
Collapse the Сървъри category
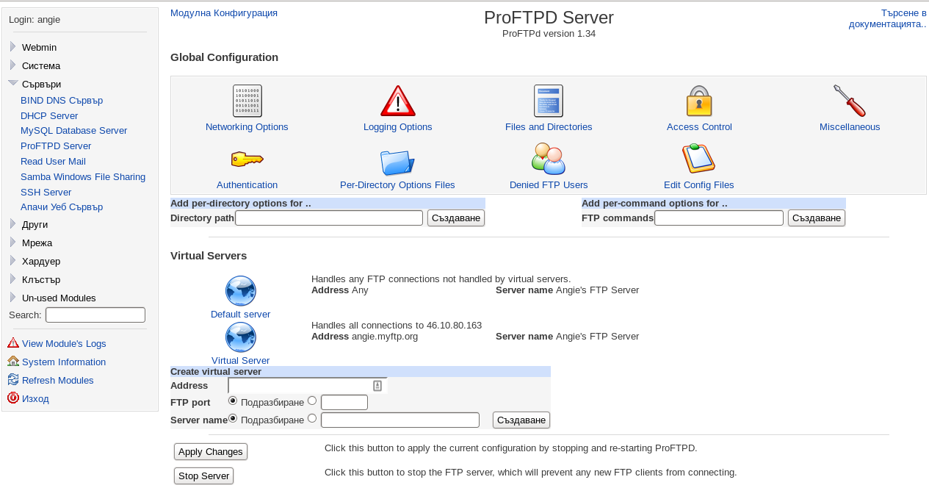tap(13, 83)
